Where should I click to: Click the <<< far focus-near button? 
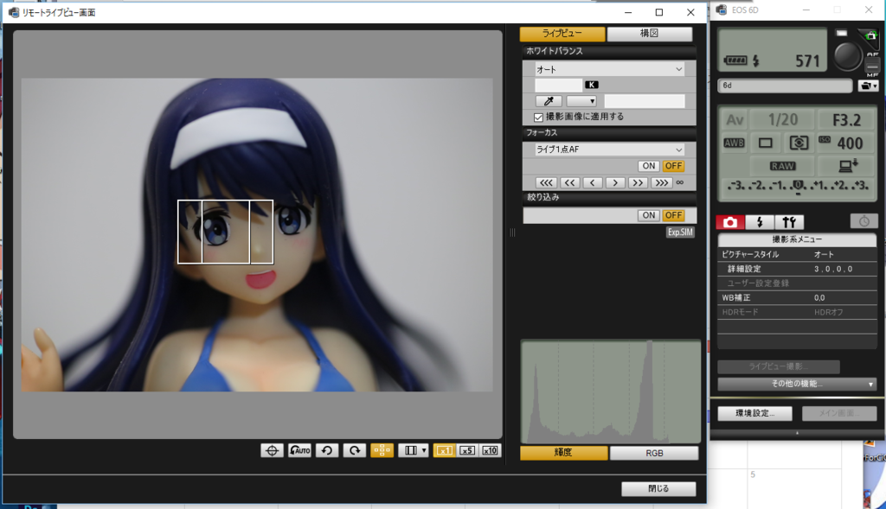[546, 183]
